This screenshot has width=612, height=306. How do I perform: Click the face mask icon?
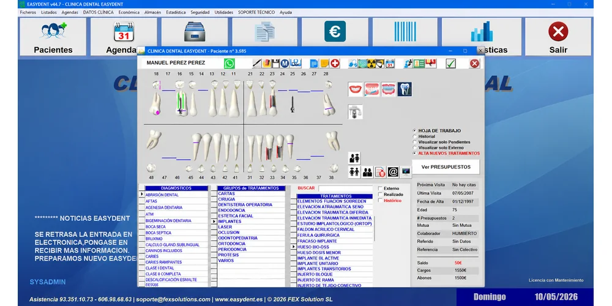click(x=362, y=63)
